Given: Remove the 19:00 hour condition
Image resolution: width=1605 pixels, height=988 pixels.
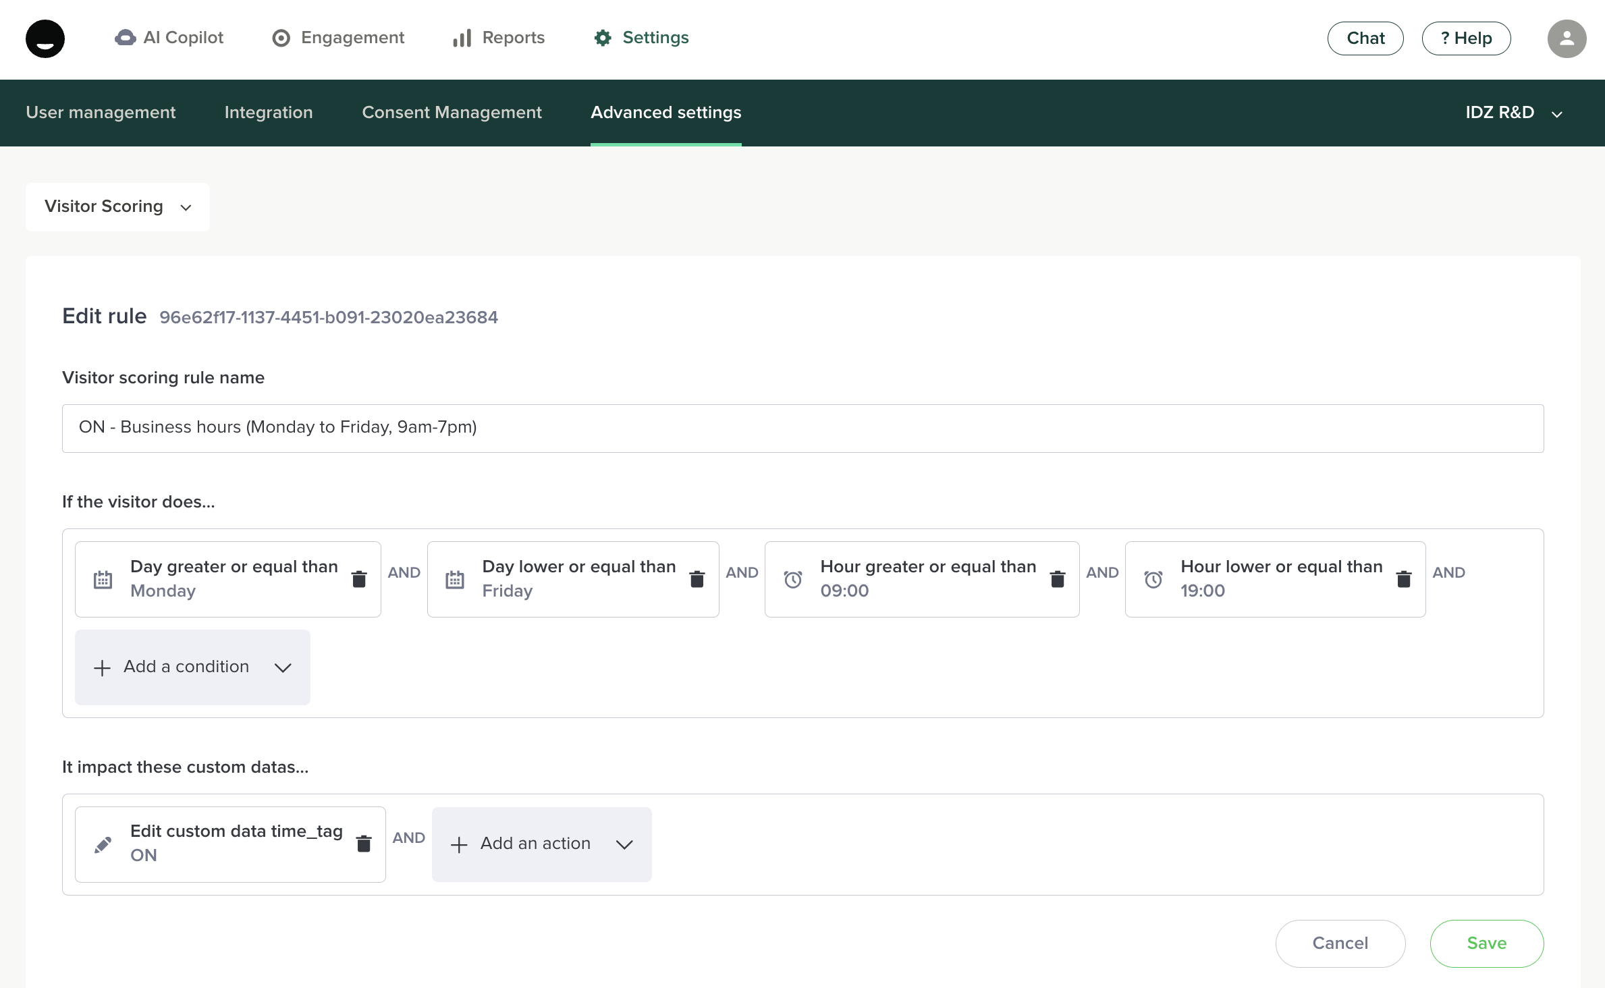Looking at the screenshot, I should (1404, 579).
